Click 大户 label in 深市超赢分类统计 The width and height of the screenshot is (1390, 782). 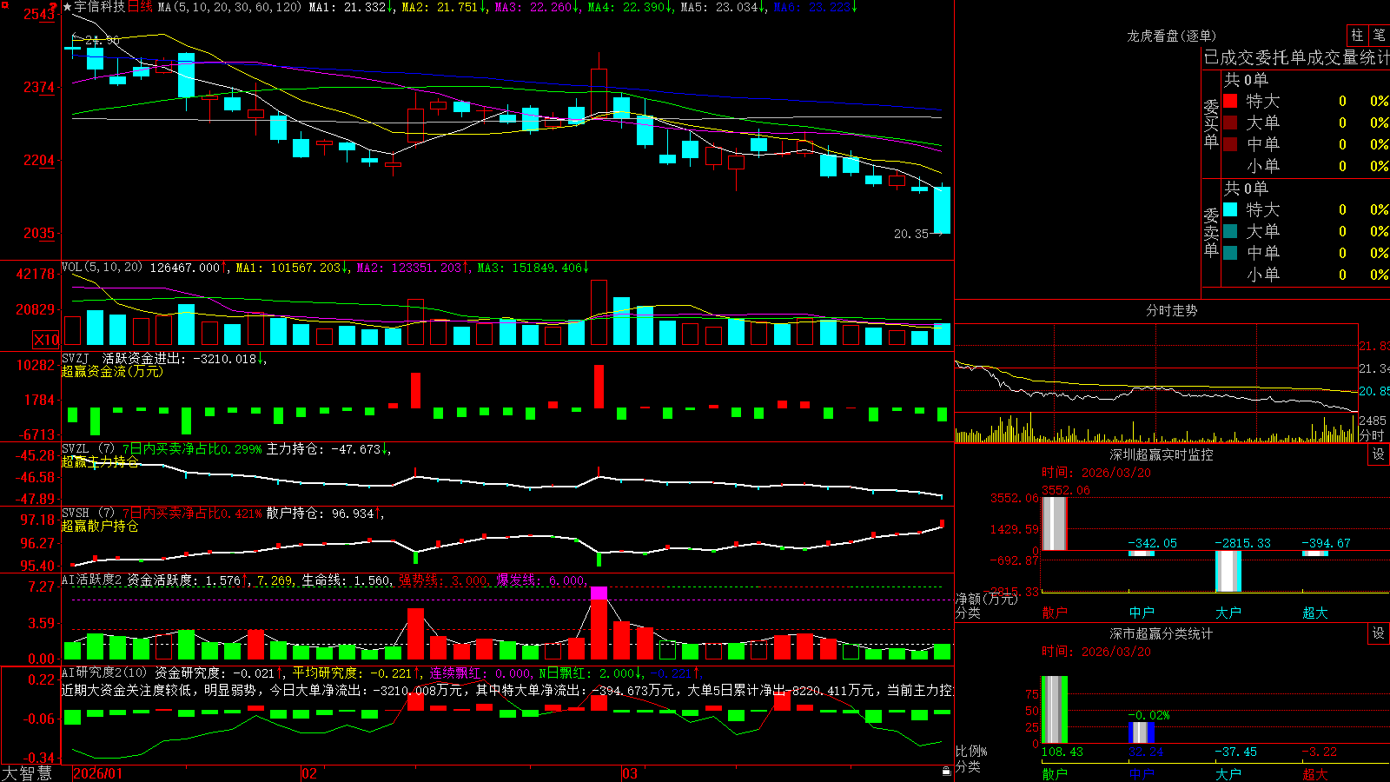coord(1228,774)
